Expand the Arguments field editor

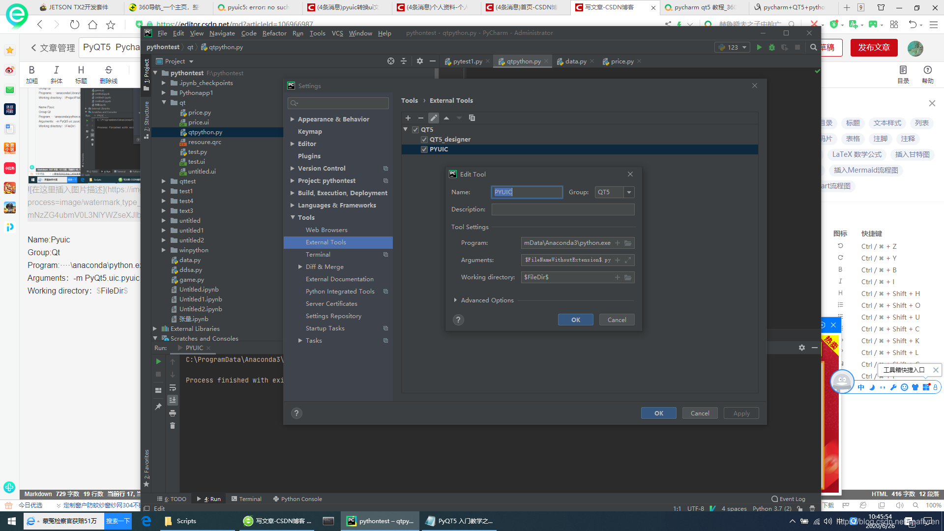(628, 260)
